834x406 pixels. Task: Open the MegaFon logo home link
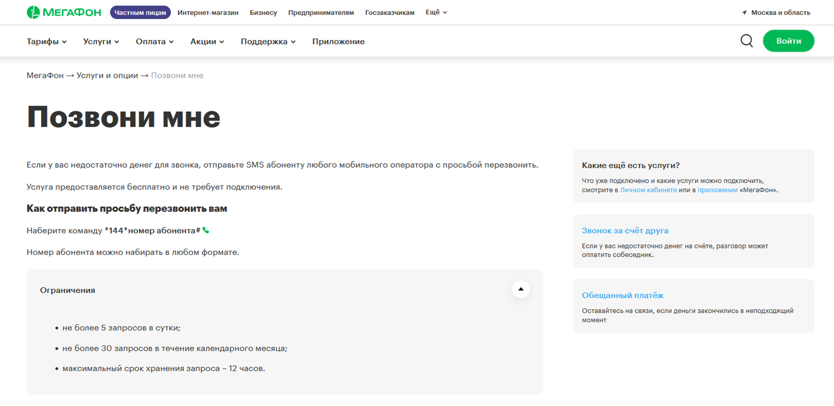click(64, 12)
